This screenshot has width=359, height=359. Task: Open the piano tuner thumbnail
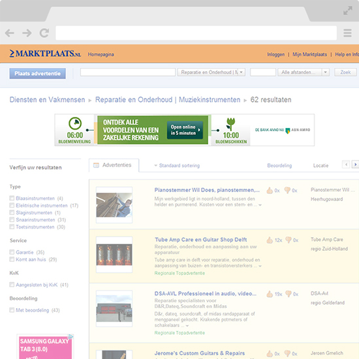tap(114, 205)
